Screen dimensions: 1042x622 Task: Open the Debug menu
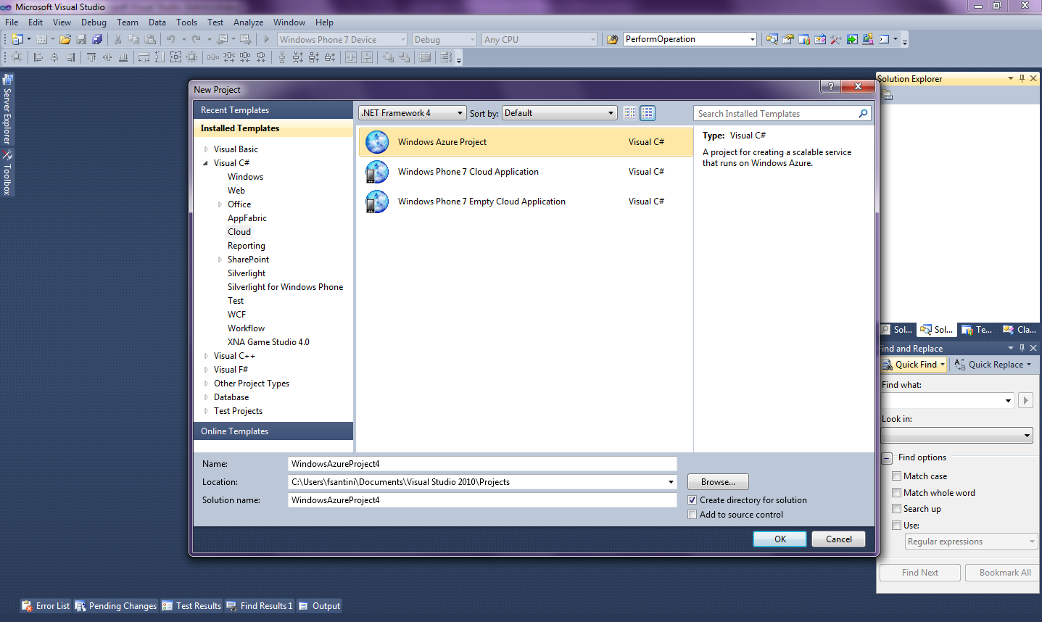click(94, 22)
